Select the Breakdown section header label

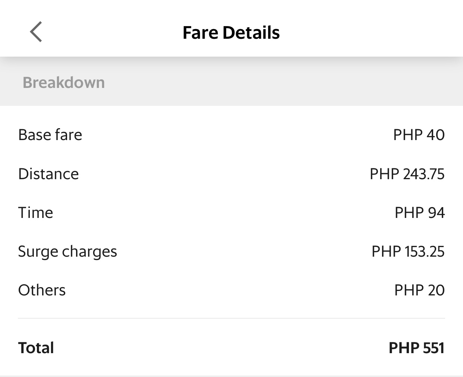(64, 83)
